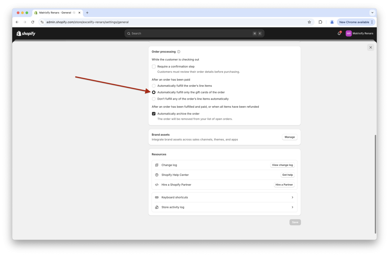Enable Require a confirmation step

click(154, 66)
